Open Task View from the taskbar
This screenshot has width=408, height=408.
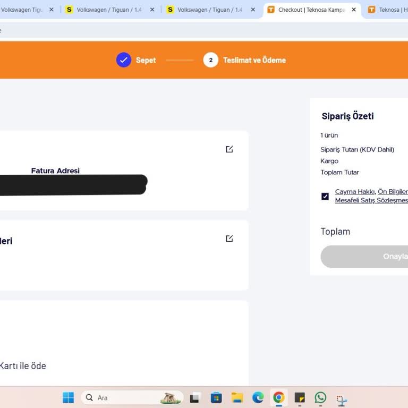[x=195, y=397]
